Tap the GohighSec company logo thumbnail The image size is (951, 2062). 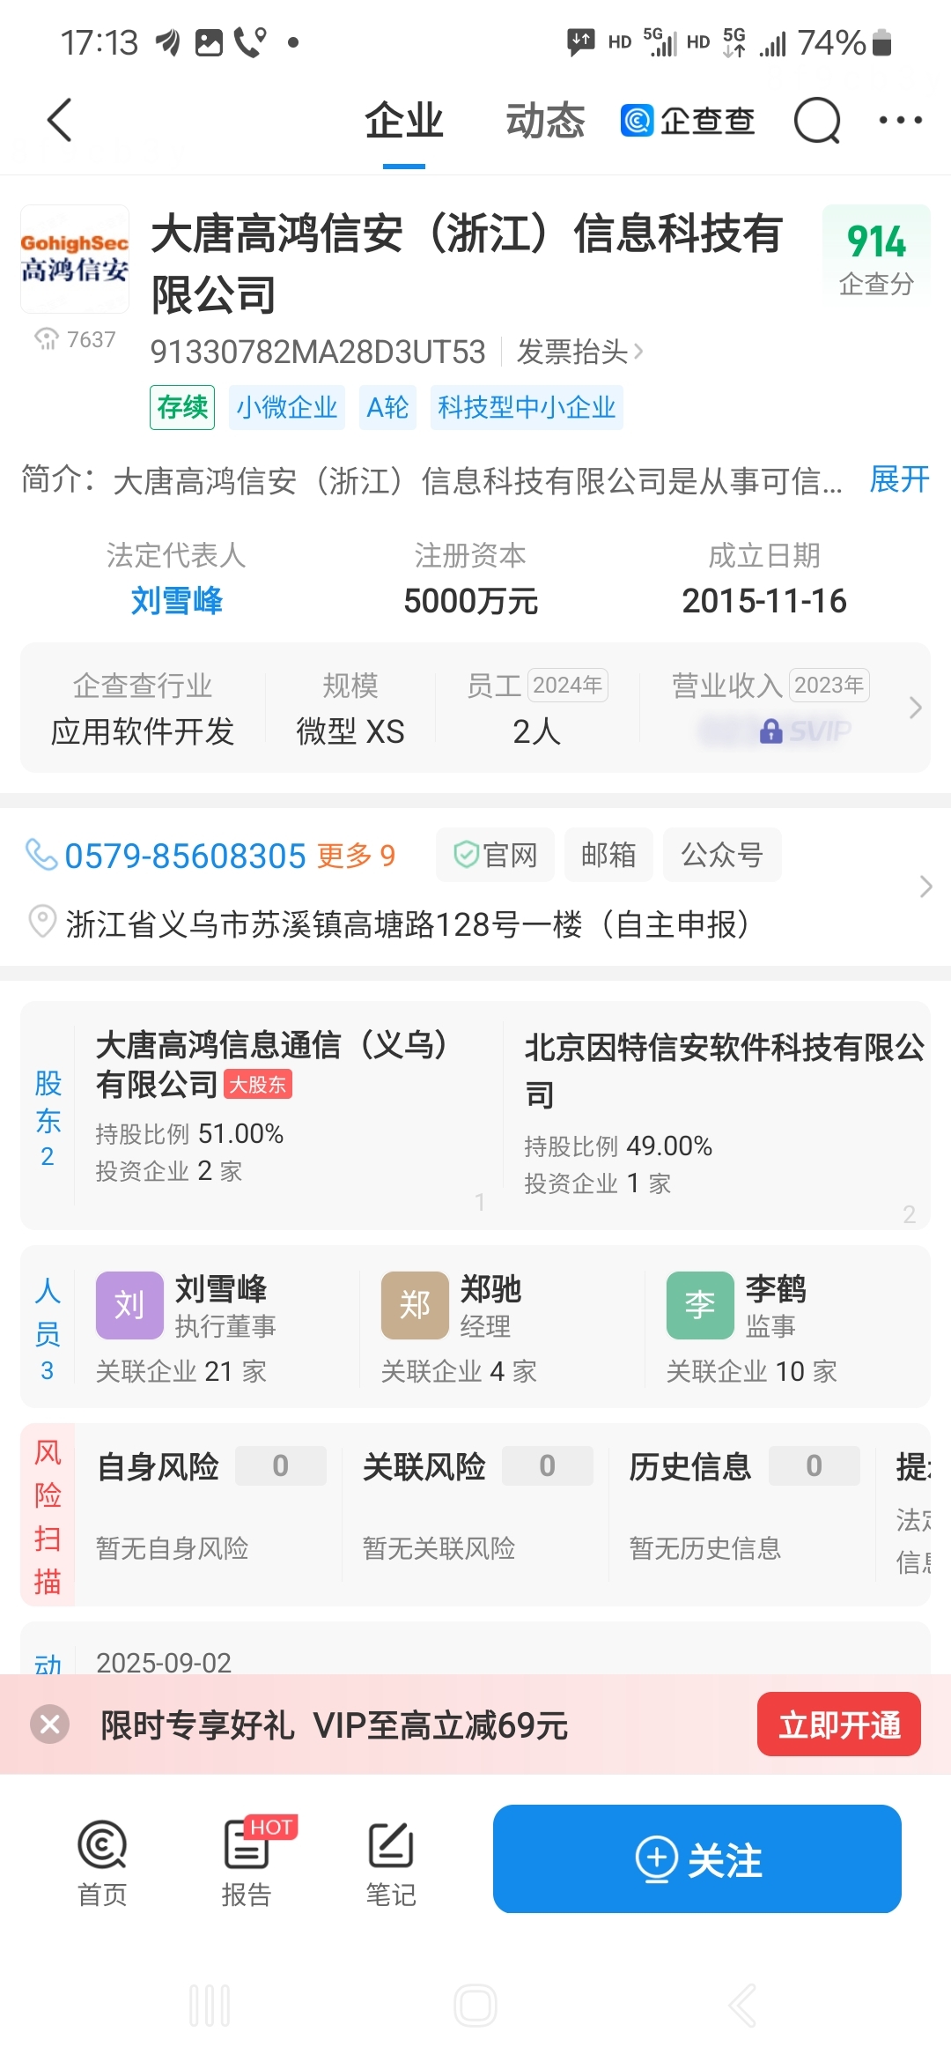(75, 259)
